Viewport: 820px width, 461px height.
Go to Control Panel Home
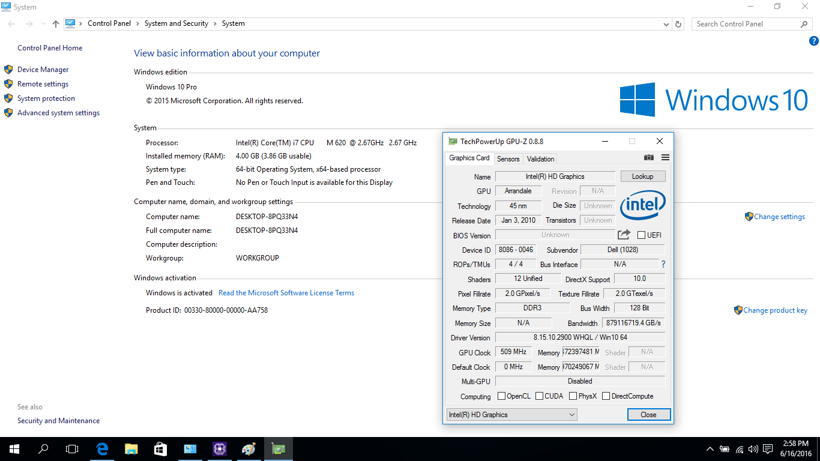click(50, 48)
